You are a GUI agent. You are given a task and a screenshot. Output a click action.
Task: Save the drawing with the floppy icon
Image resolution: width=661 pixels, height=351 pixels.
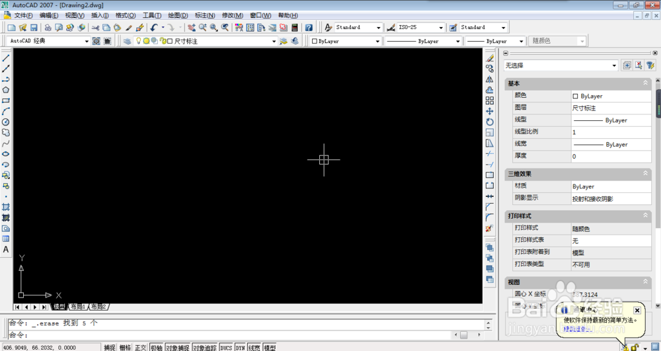point(34,27)
